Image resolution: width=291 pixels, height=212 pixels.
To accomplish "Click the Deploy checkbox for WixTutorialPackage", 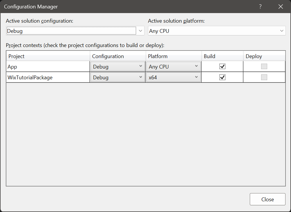I will pos(264,77).
